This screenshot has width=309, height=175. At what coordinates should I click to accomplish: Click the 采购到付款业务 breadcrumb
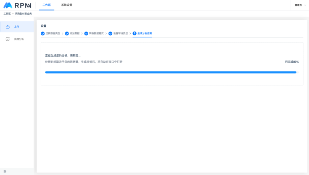[x=23, y=14]
